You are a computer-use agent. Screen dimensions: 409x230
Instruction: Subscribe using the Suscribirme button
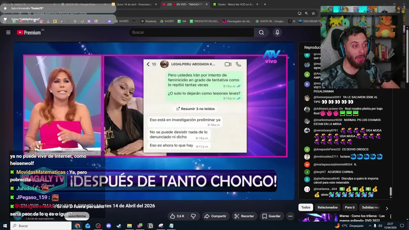click(77, 216)
